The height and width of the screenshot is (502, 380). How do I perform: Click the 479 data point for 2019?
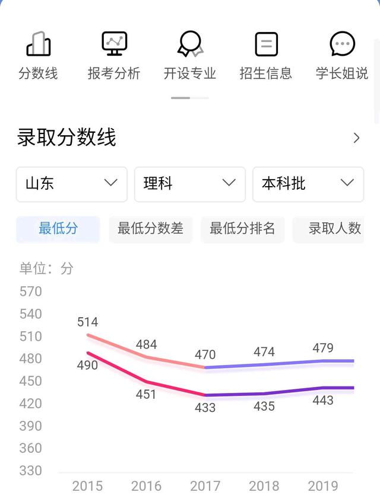(323, 361)
